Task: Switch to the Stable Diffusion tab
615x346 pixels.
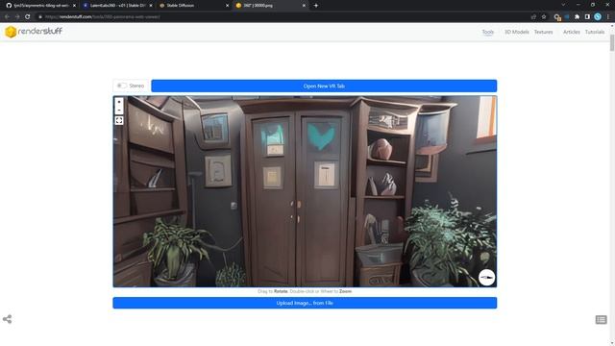Action: pyautogui.click(x=194, y=6)
